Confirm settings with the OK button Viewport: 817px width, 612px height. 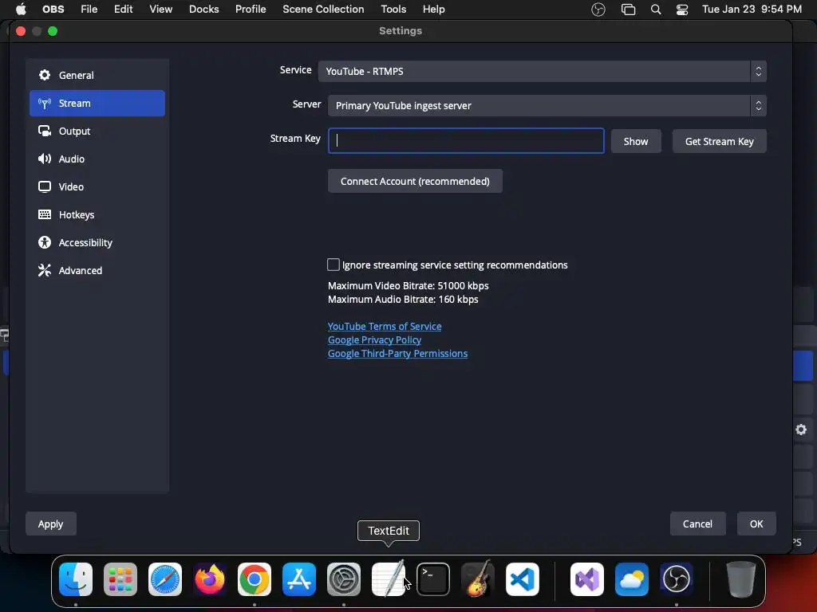point(756,524)
